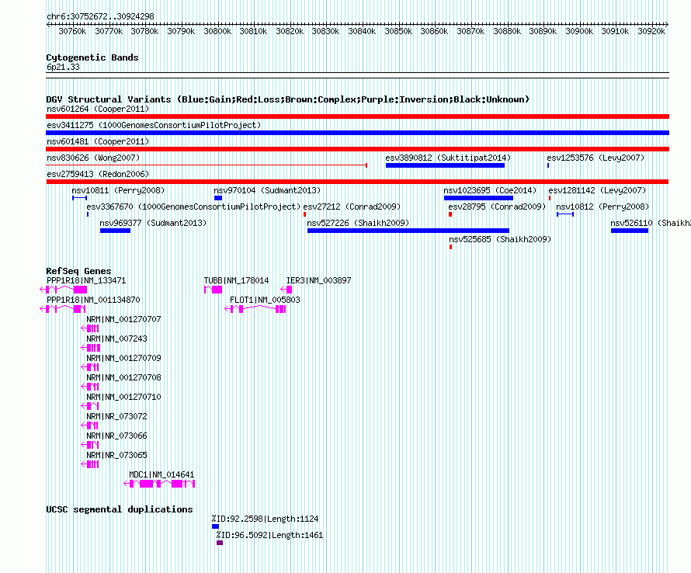
Task: Select the nsv527226 (Shaikh2009) long blue bar
Action: coord(408,231)
